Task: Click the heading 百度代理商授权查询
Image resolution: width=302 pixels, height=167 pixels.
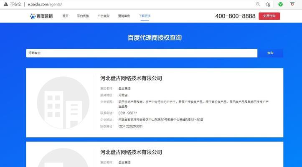Action: [155, 38]
